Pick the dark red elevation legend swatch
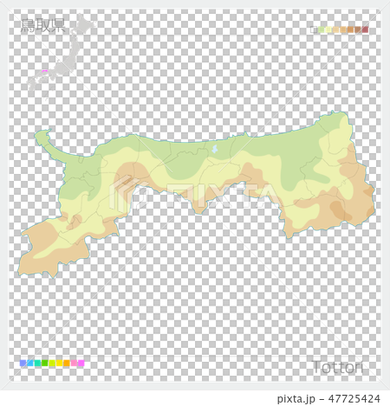Image resolution: width=390 pixels, height=406 pixels. [x=365, y=29]
